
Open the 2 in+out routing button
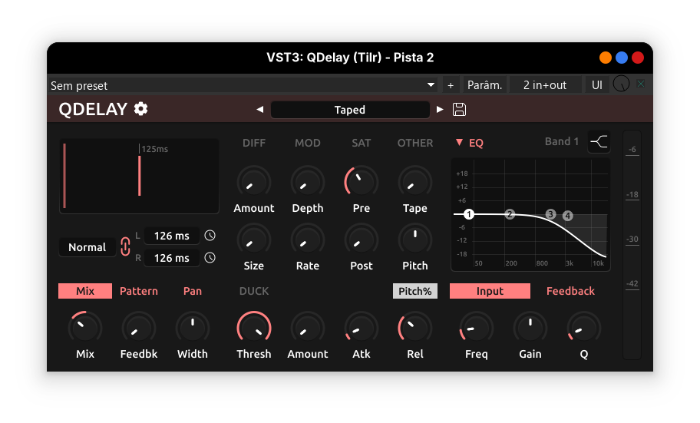pos(545,85)
